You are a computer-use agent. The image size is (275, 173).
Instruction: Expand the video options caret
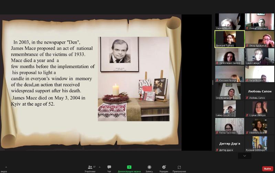coord(6,167)
